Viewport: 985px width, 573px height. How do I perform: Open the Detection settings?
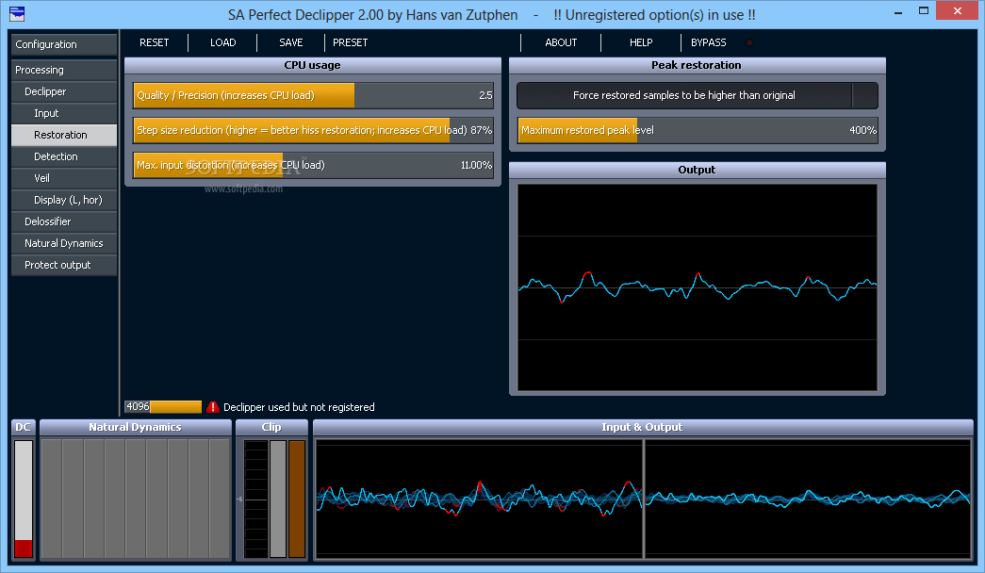[64, 156]
